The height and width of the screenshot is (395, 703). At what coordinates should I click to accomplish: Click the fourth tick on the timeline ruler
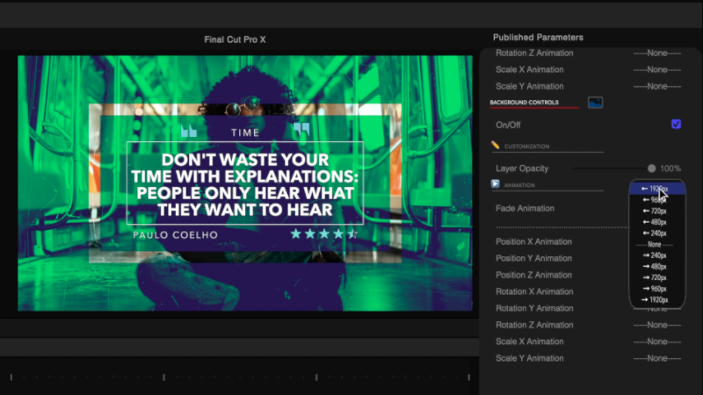click(468, 377)
